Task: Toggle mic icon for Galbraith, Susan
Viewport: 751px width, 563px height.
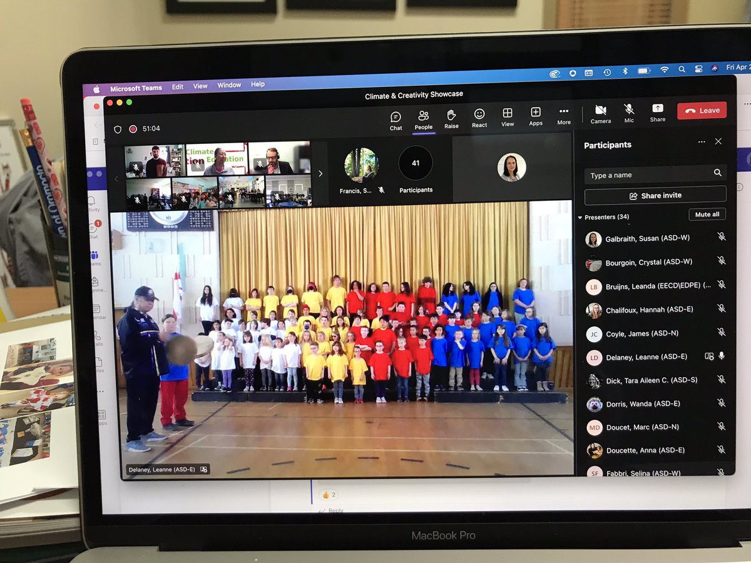Action: pyautogui.click(x=721, y=236)
